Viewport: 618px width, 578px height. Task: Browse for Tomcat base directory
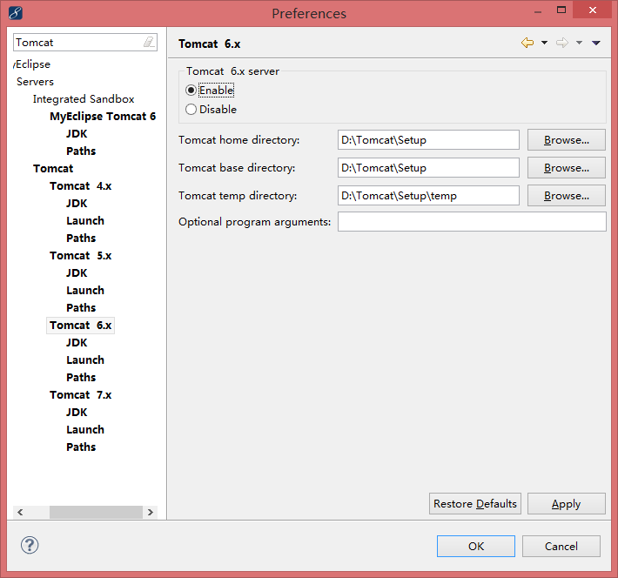(x=567, y=168)
